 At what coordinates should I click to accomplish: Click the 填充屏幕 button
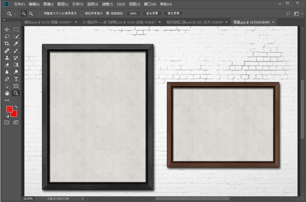173,13
